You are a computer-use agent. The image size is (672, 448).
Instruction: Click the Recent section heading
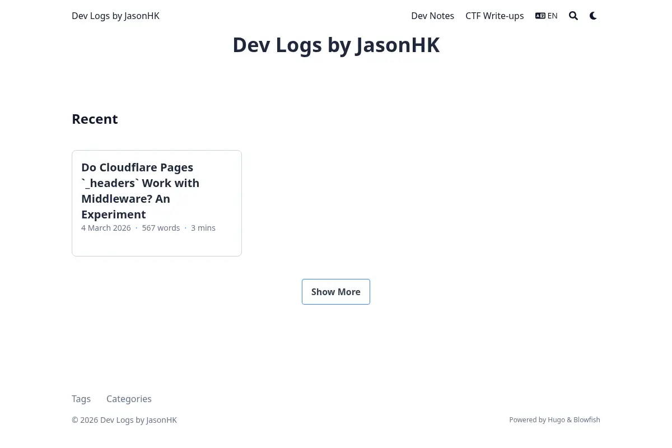[x=95, y=119]
